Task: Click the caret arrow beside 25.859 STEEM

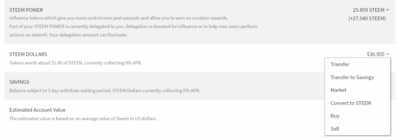Action: pos(388,10)
